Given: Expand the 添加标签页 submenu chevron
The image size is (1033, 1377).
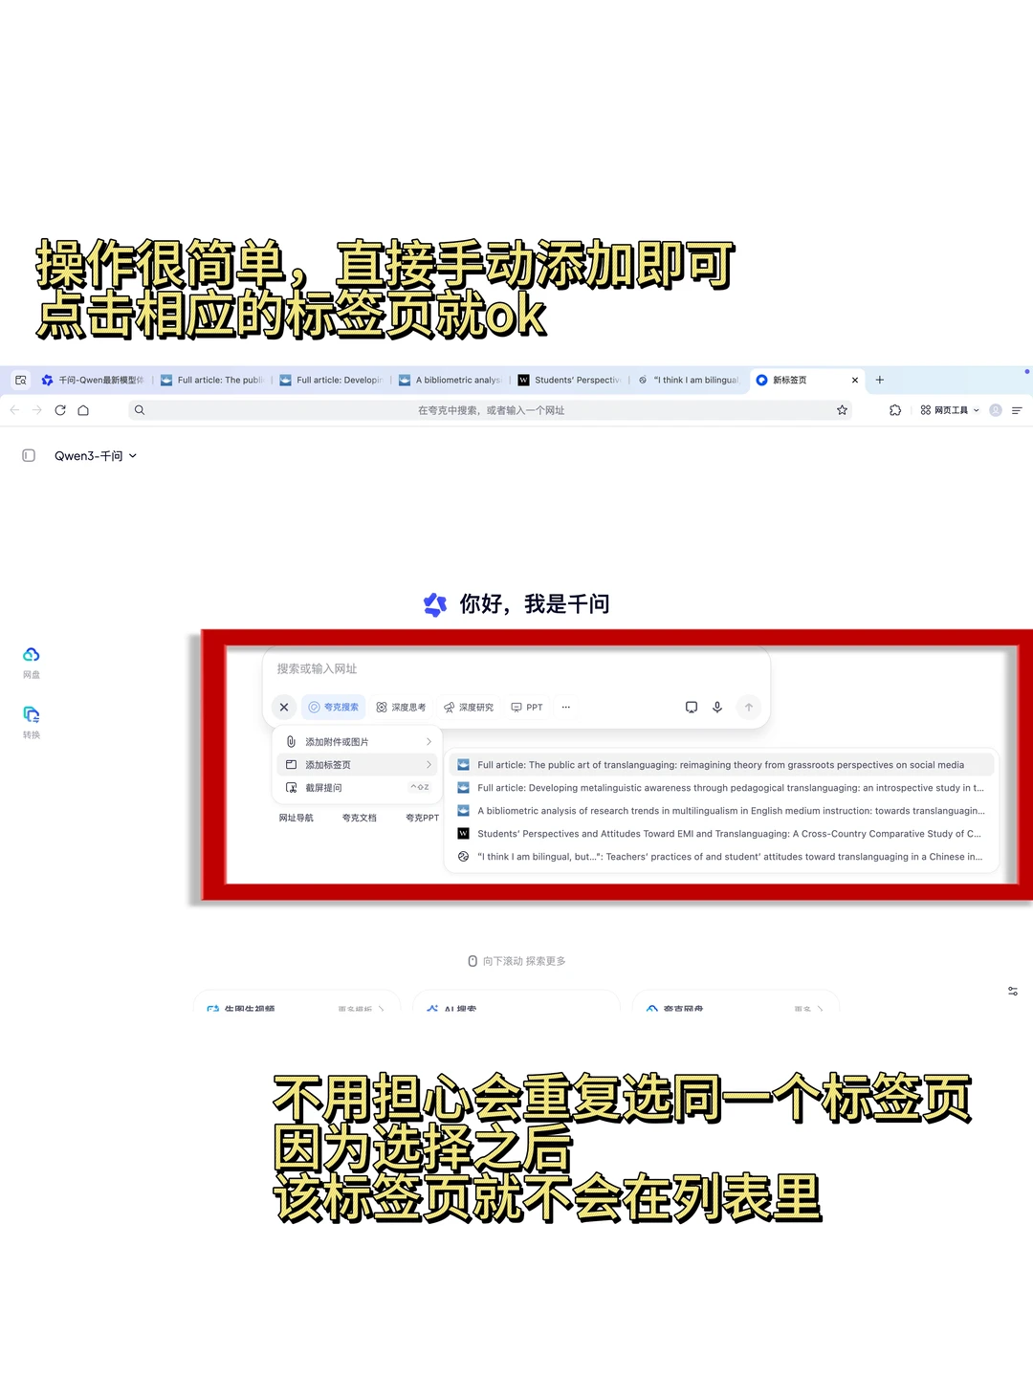Looking at the screenshot, I should [x=429, y=765].
